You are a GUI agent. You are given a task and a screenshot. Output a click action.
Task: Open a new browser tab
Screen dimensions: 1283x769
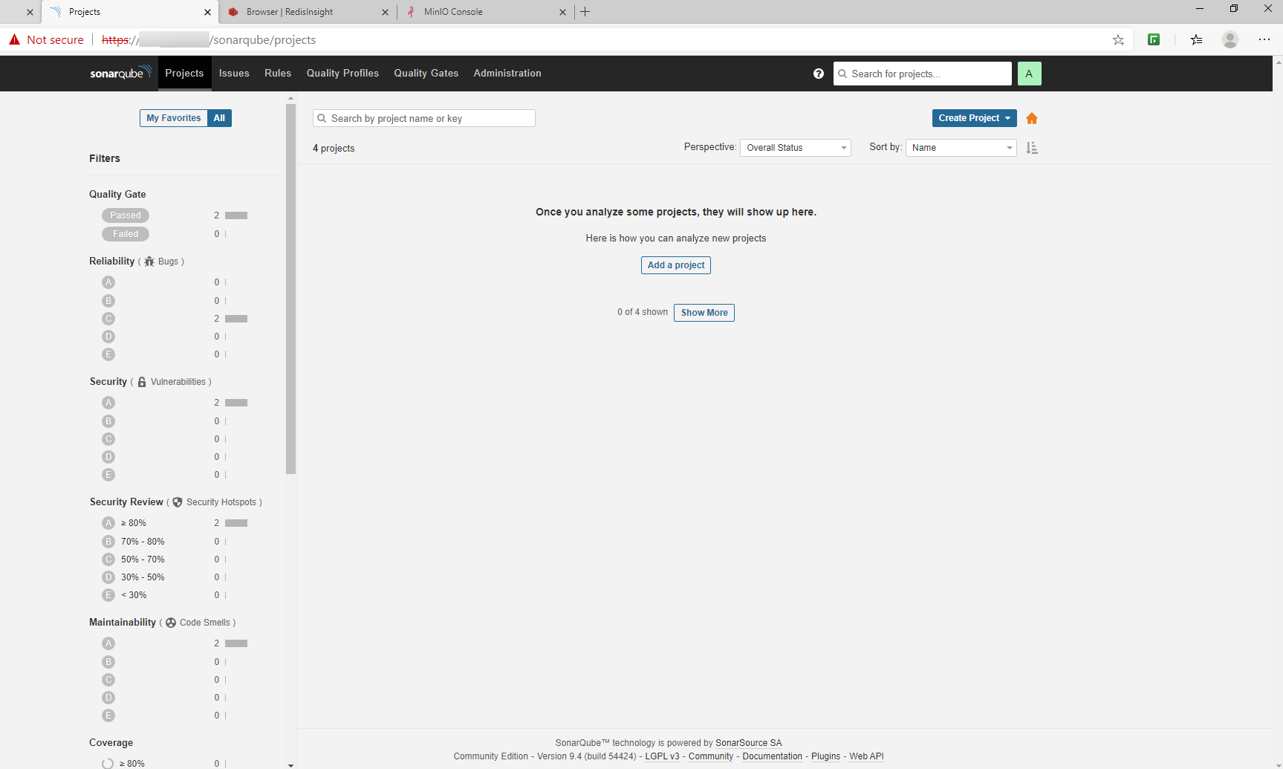585,12
